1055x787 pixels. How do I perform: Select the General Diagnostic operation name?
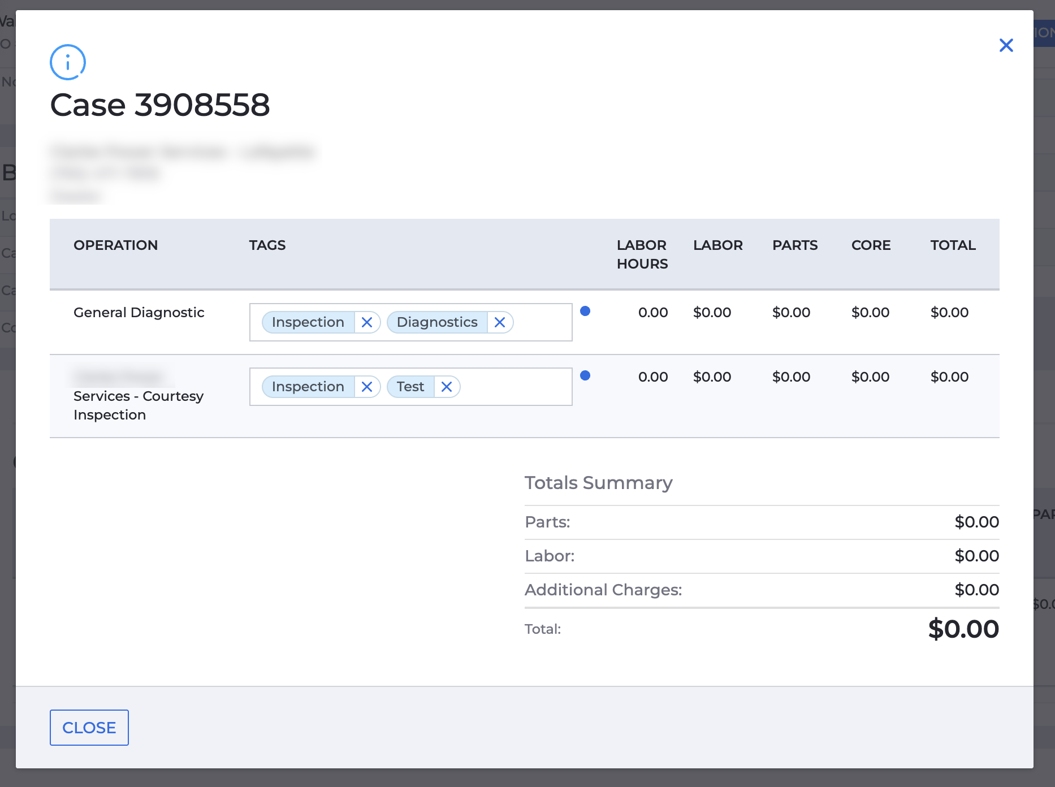139,312
